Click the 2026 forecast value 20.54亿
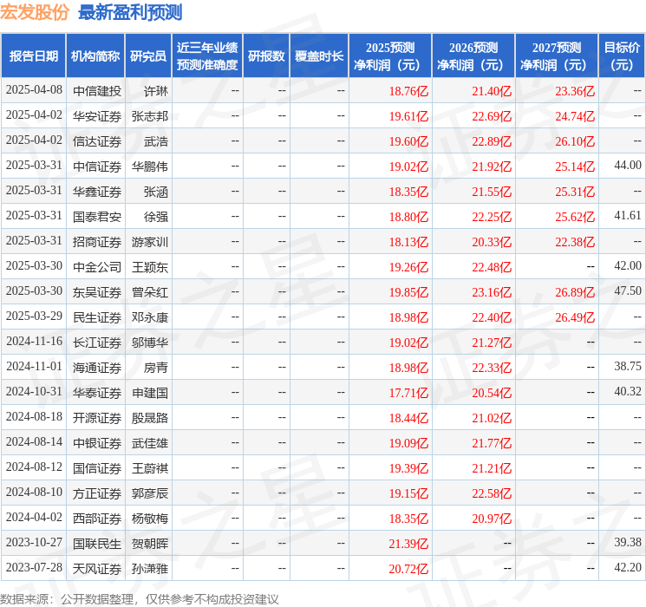This screenshot has height=607, width=646. (x=492, y=393)
